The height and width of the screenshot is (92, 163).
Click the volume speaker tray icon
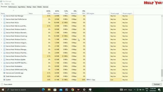143,90
